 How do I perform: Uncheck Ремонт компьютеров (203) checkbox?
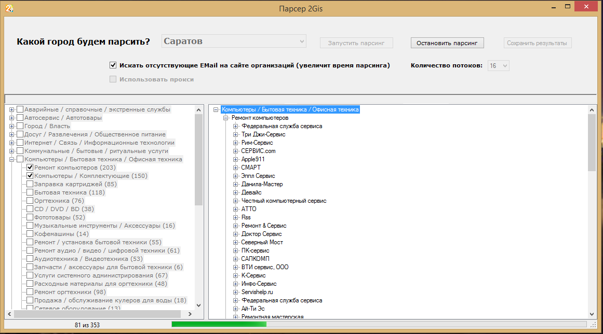point(30,168)
